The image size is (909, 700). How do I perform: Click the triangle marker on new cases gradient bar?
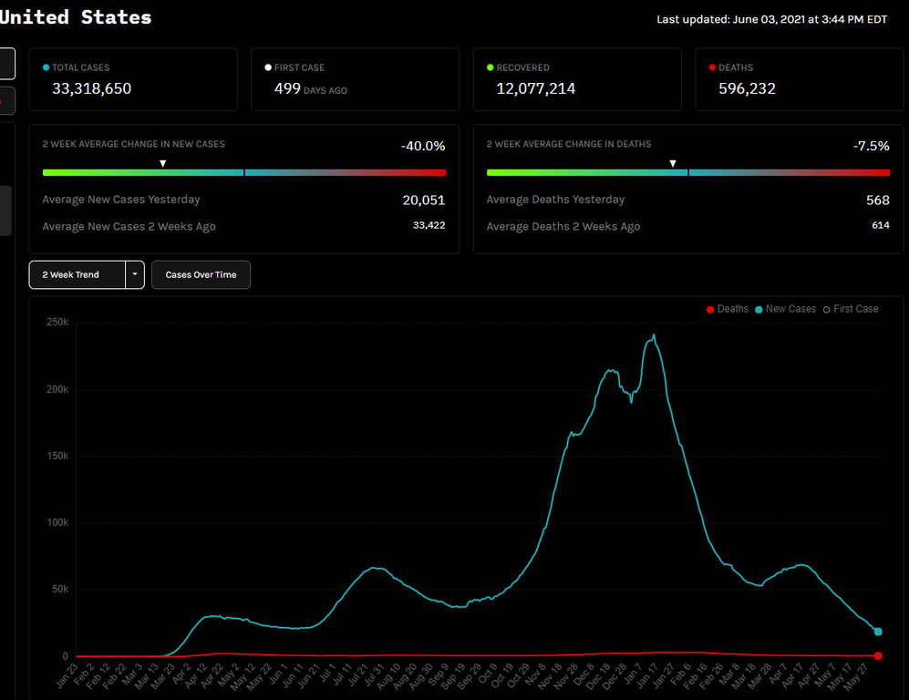(x=162, y=163)
